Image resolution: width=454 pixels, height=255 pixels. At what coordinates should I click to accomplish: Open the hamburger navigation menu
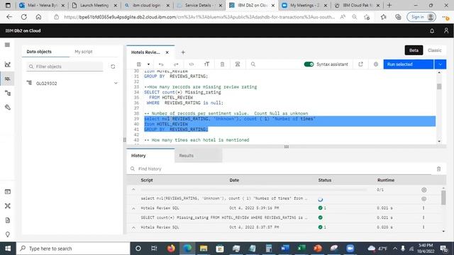7,45
